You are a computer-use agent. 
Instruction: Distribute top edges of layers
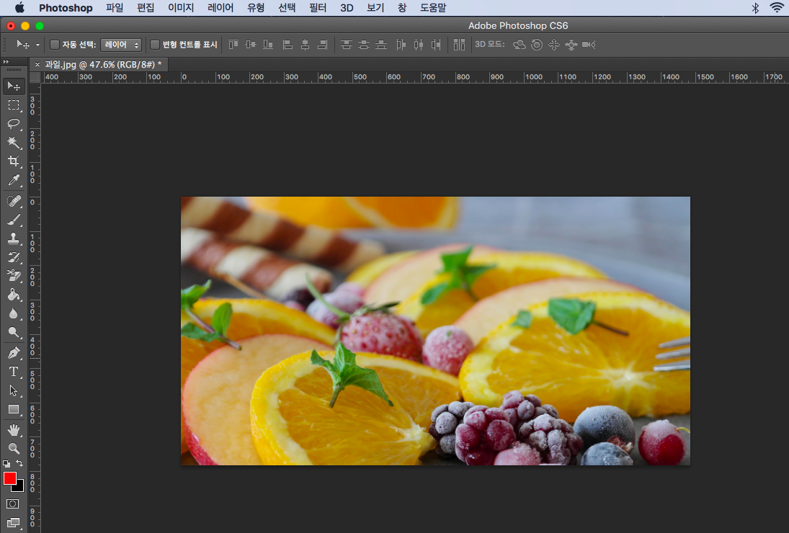pos(346,45)
